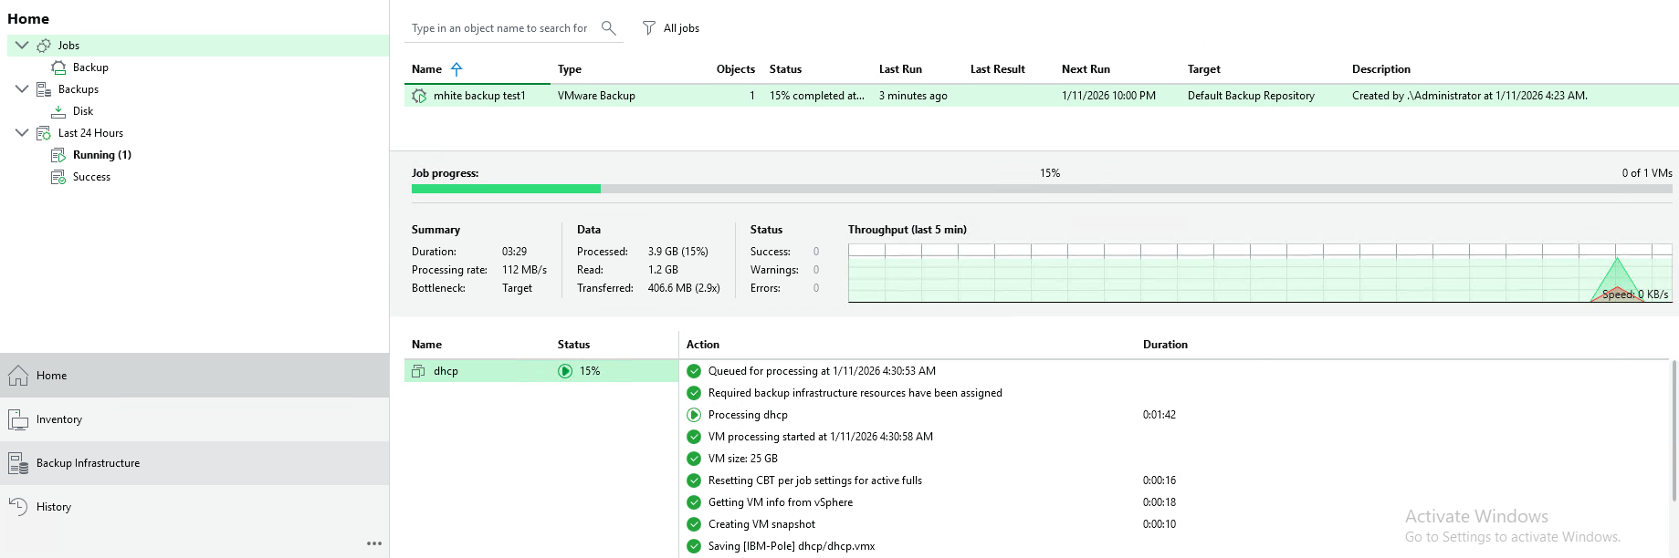Collapse the Backups tree node
This screenshot has width=1679, height=558.
[22, 88]
